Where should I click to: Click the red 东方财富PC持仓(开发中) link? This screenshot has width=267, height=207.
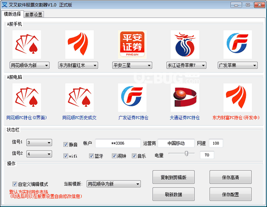[x=236, y=118]
